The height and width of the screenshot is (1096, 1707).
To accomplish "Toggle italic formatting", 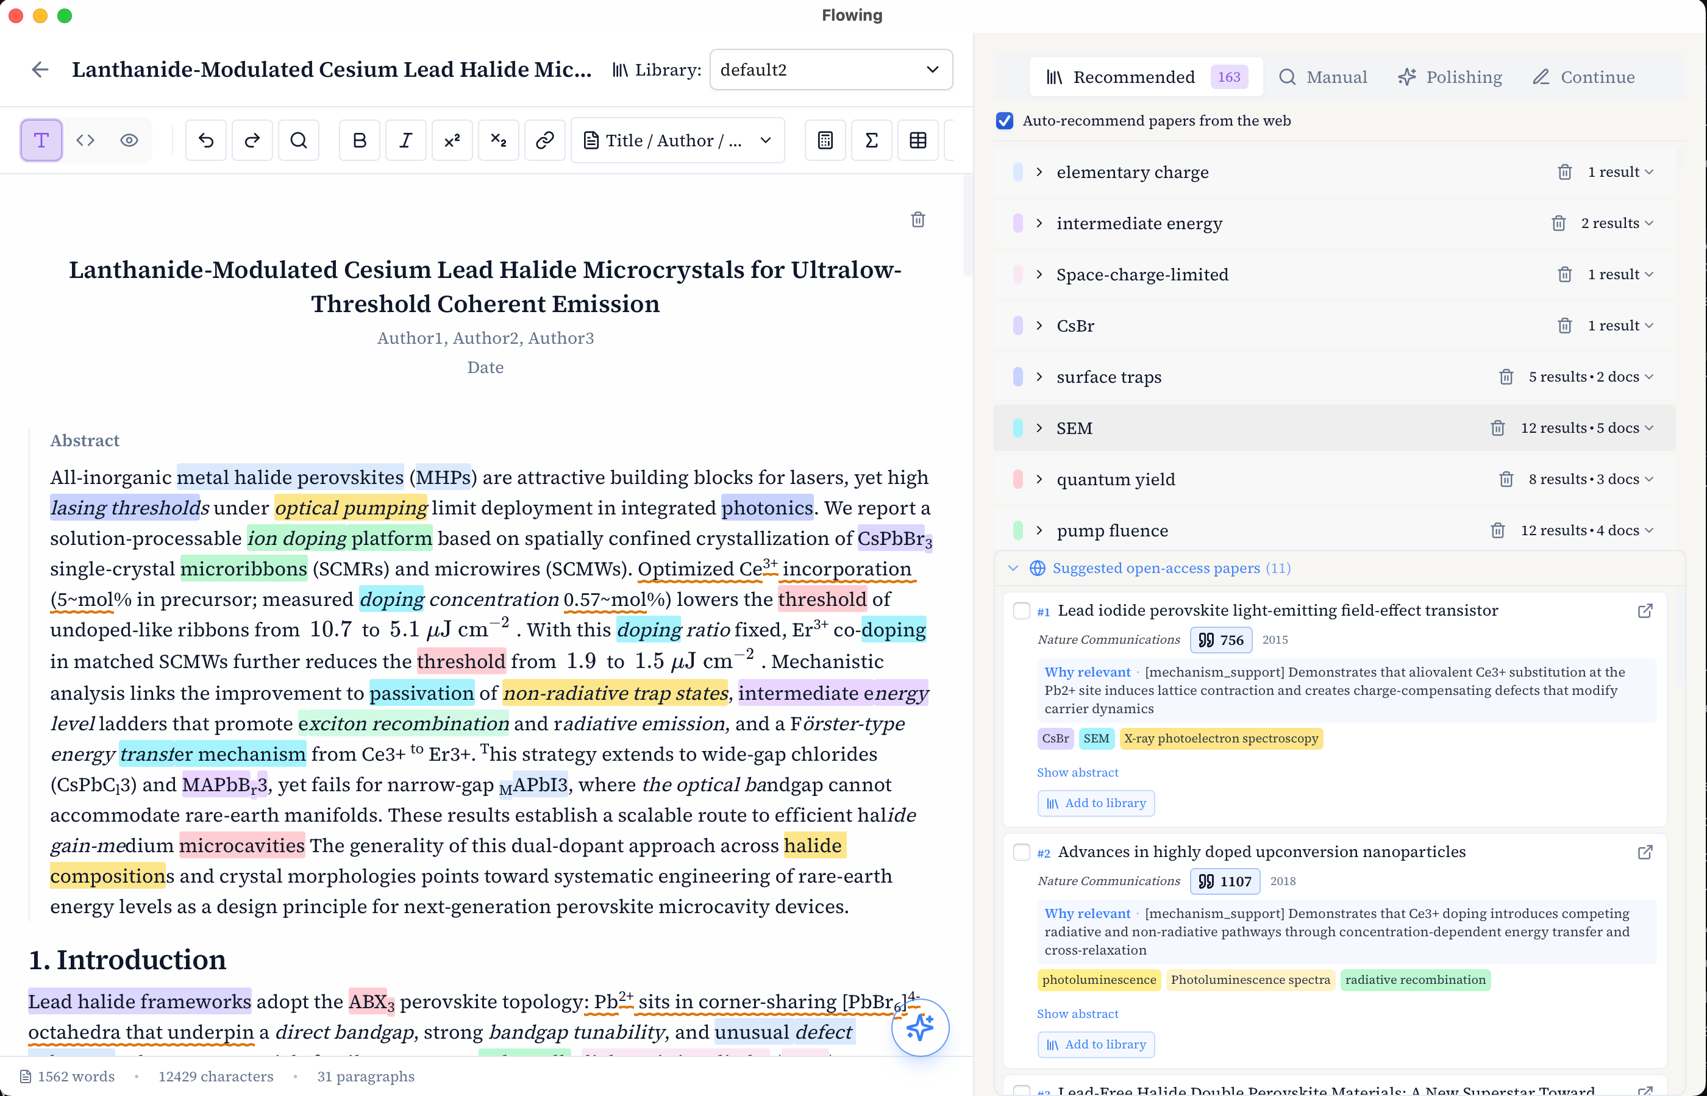I will [406, 140].
